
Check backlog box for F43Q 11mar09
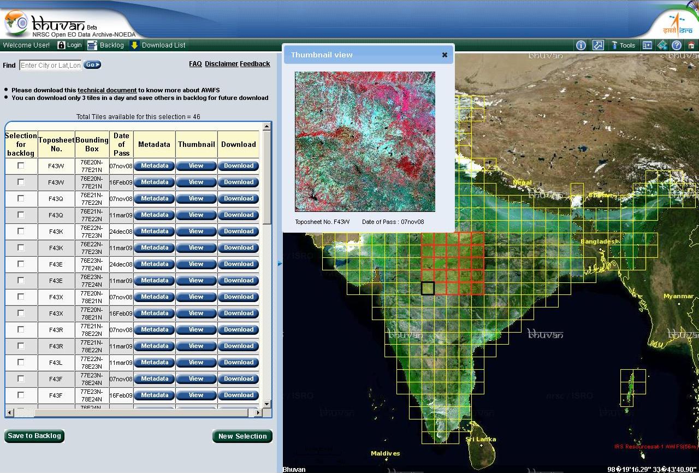pyautogui.click(x=21, y=215)
